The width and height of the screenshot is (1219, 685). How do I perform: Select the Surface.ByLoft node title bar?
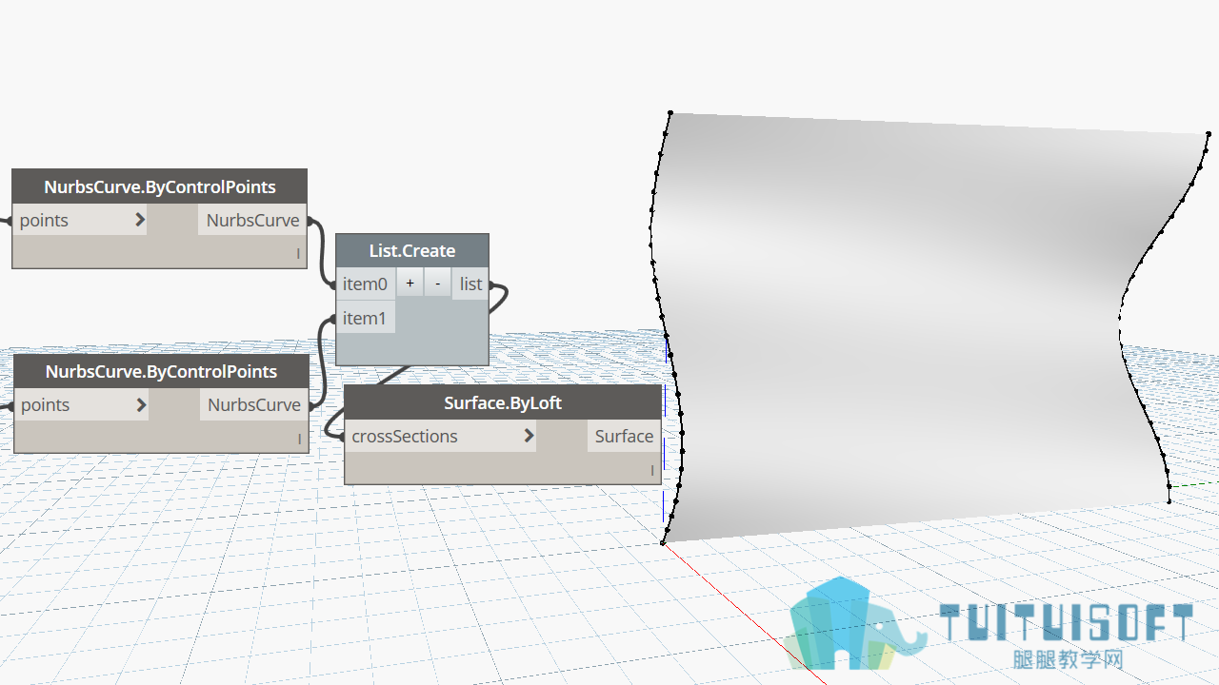(503, 402)
